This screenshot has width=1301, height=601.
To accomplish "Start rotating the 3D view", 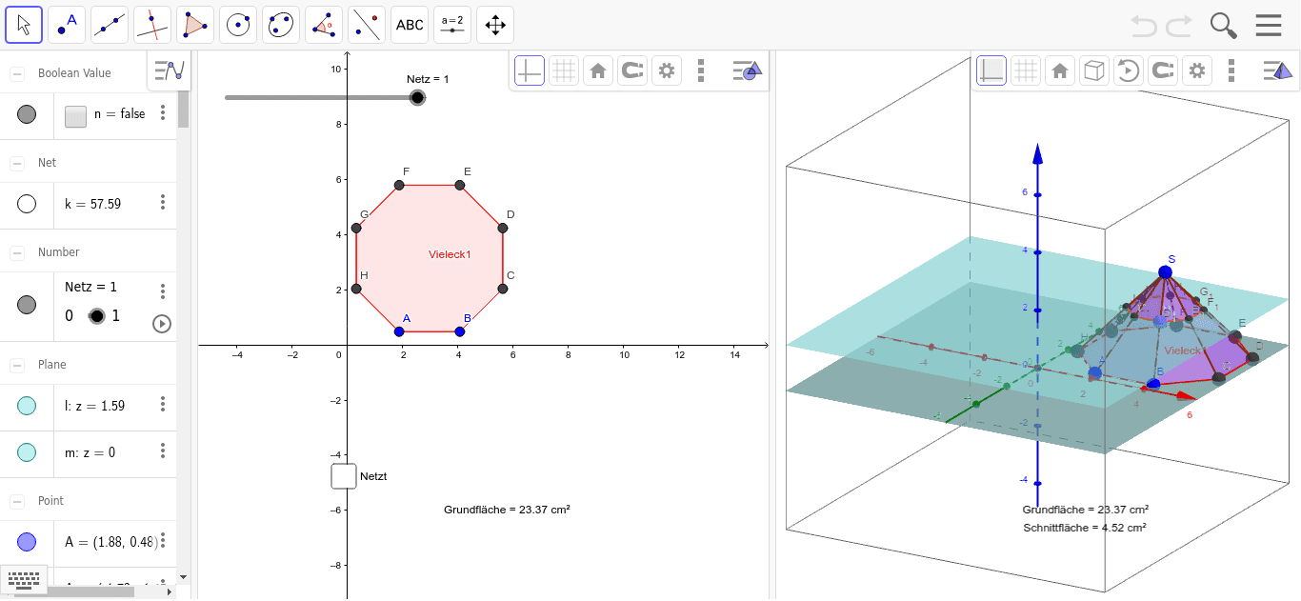I will tap(1129, 70).
